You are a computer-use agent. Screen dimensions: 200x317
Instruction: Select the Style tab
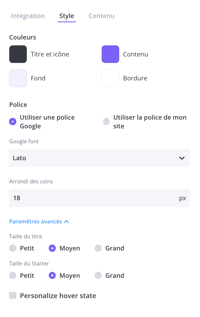(67, 16)
